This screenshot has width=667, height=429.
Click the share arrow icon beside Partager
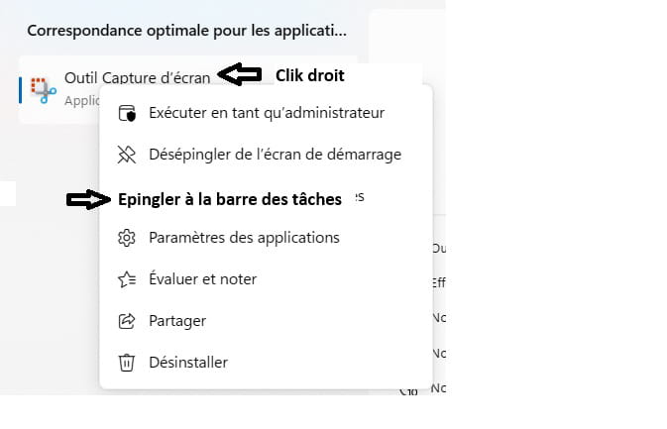pyautogui.click(x=126, y=321)
